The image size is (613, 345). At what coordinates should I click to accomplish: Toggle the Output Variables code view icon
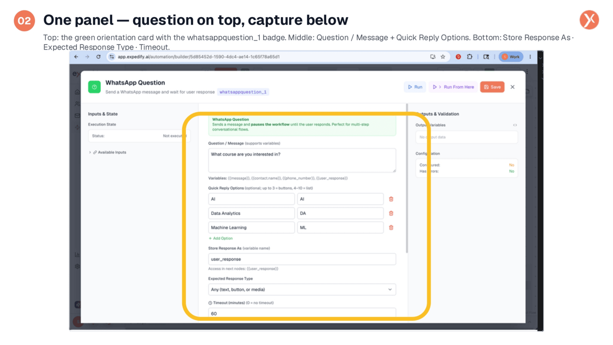tap(515, 125)
